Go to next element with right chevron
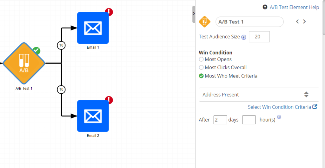 [x=304, y=22]
